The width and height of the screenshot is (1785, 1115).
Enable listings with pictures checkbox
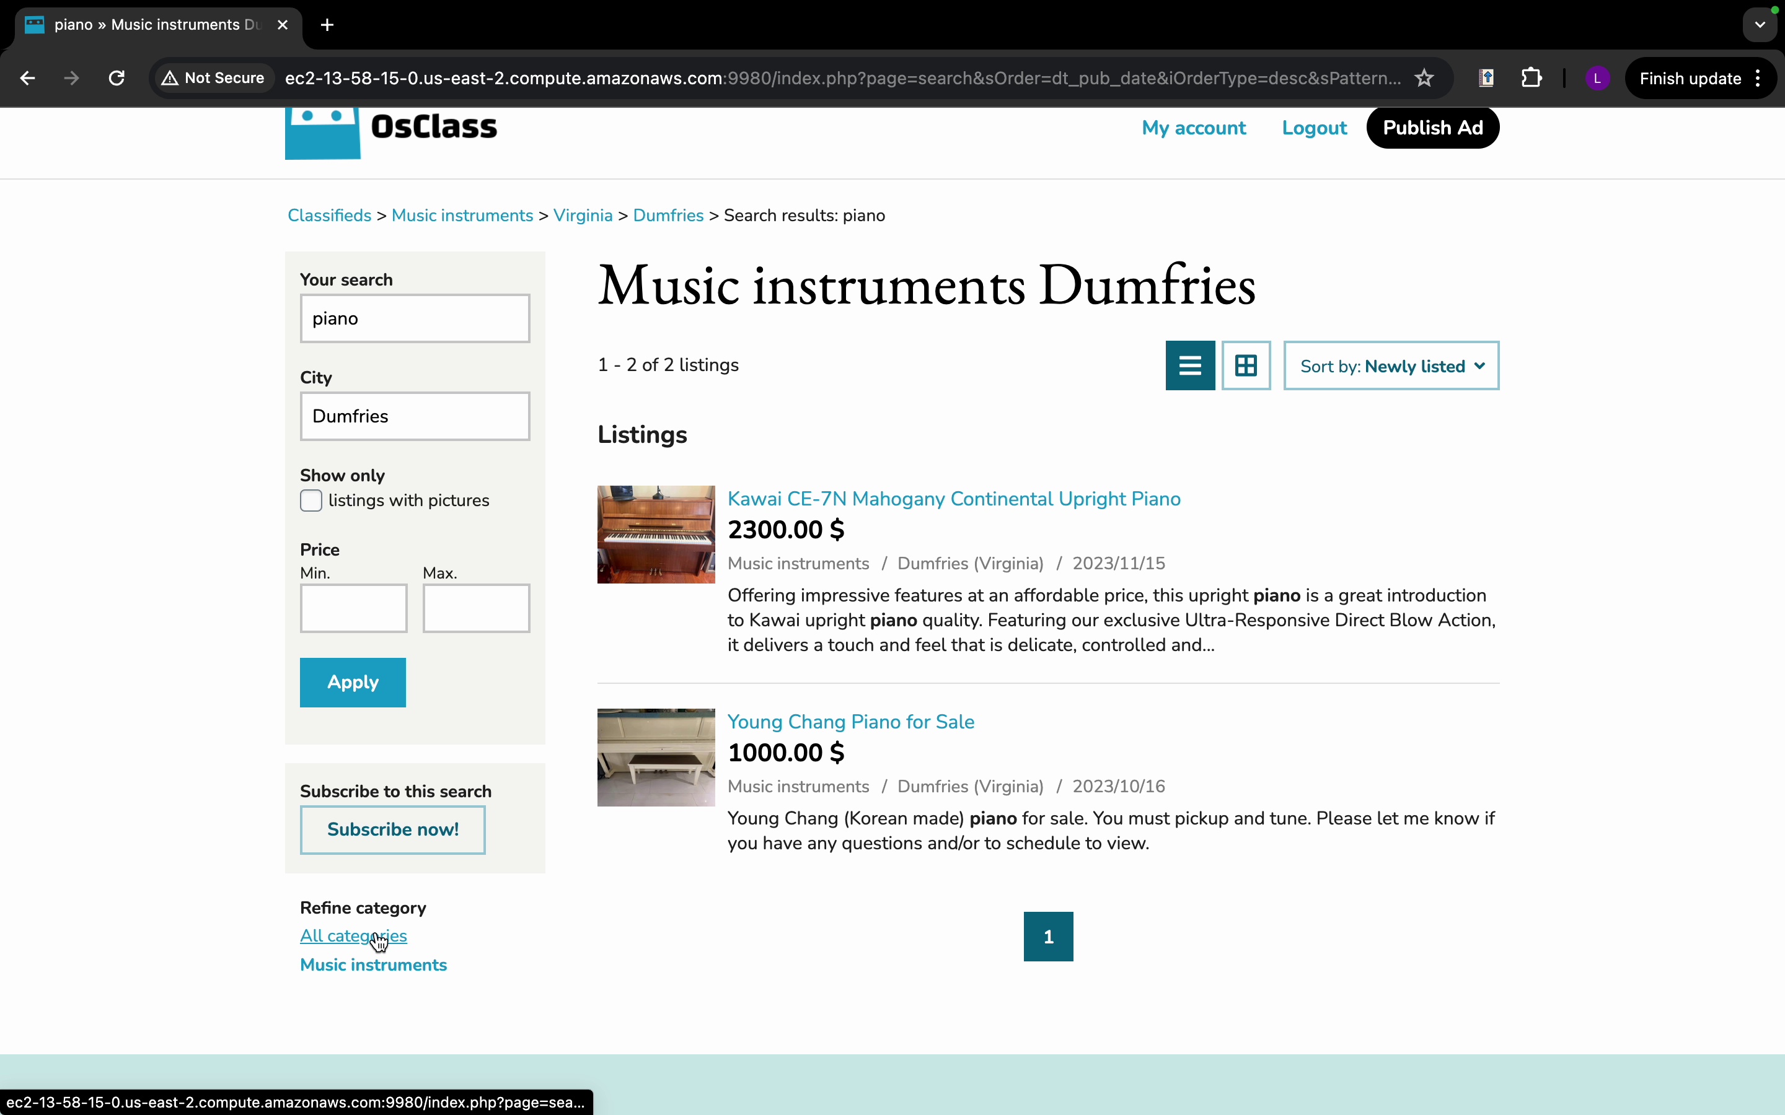311,501
